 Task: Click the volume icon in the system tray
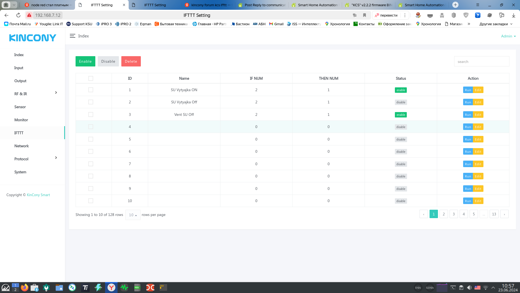pos(469,288)
